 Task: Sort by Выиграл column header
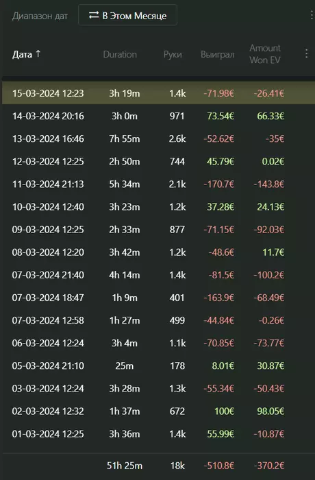[218, 54]
